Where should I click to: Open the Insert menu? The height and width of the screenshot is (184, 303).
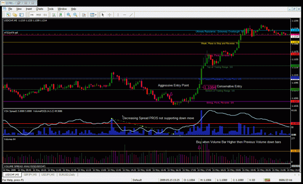pos(29,9)
